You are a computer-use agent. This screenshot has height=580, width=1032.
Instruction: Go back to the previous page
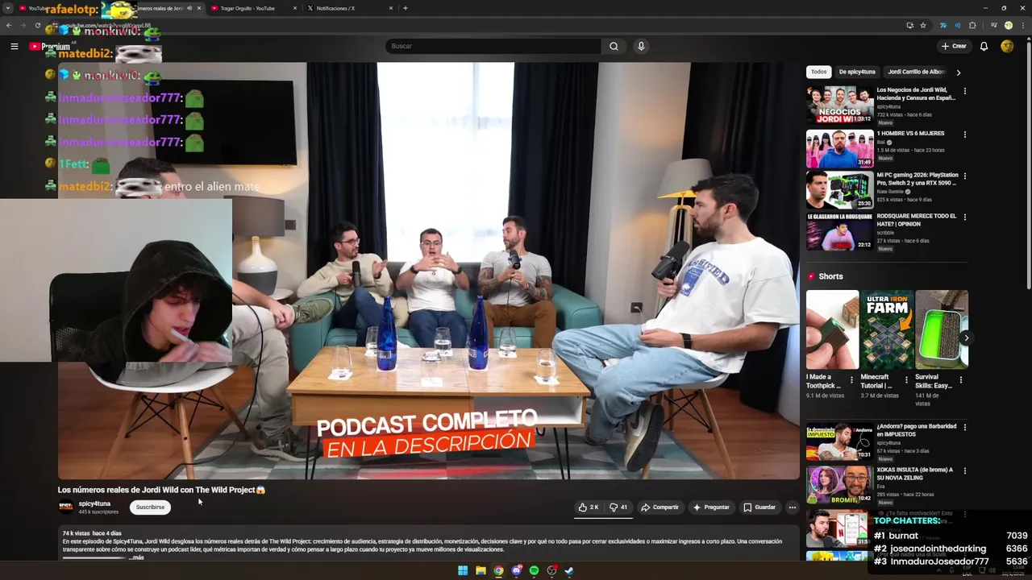coord(9,25)
